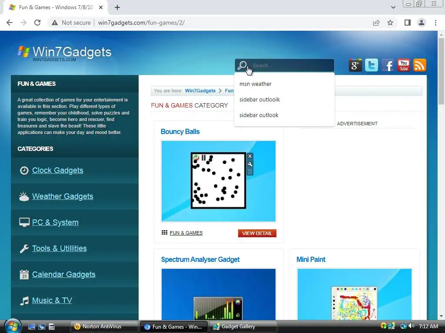The image size is (445, 333).
Task: Click the clock icon beside Clock Gadgets
Action: click(24, 170)
